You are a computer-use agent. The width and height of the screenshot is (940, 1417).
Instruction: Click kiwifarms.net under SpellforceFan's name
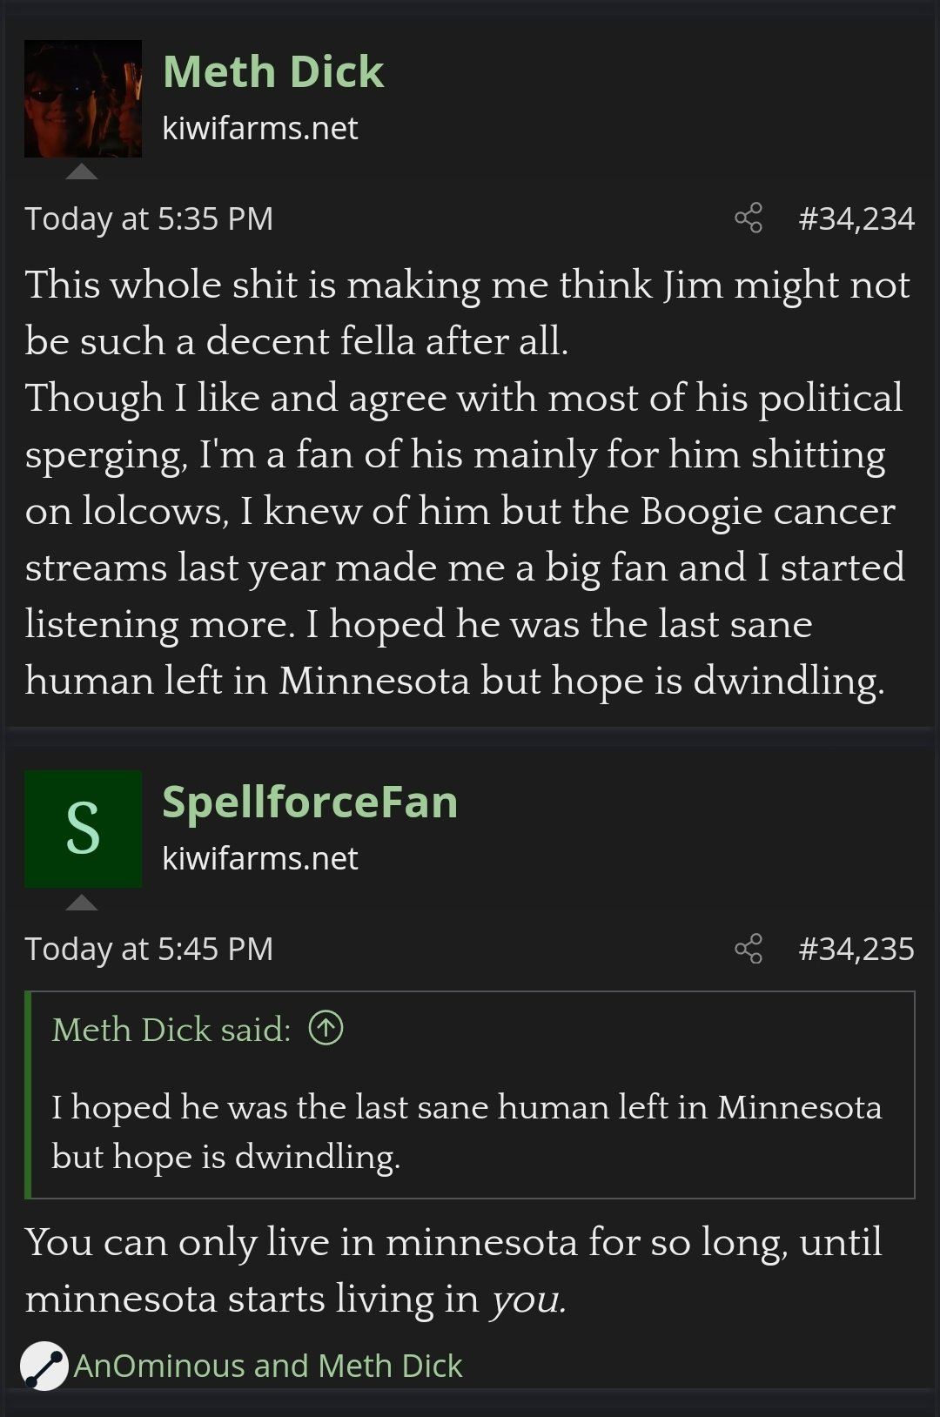coord(259,859)
